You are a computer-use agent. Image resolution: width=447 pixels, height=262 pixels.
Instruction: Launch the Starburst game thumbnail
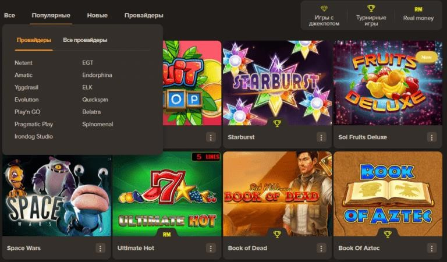(277, 83)
